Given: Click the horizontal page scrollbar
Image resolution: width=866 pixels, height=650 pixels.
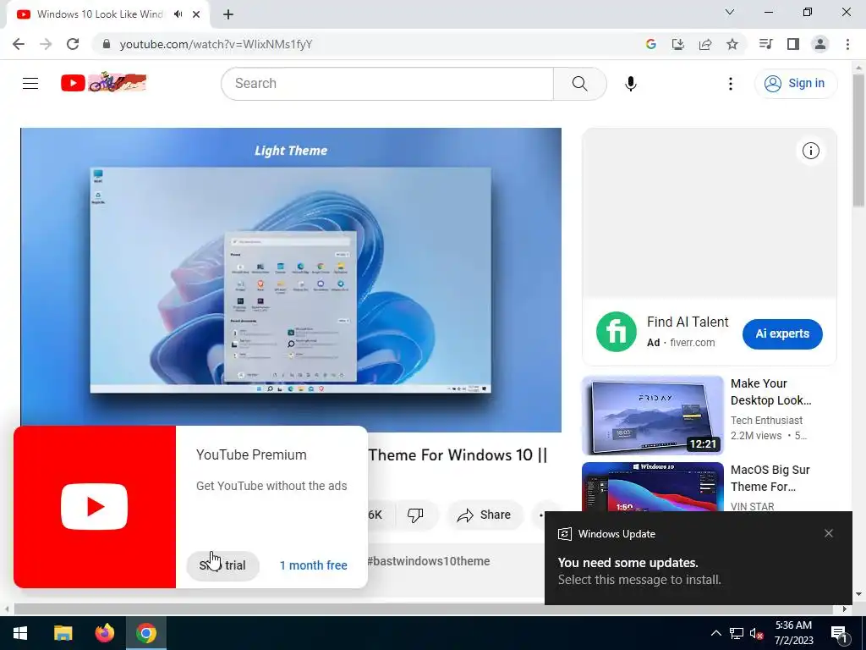Looking at the screenshot, I should tap(423, 609).
